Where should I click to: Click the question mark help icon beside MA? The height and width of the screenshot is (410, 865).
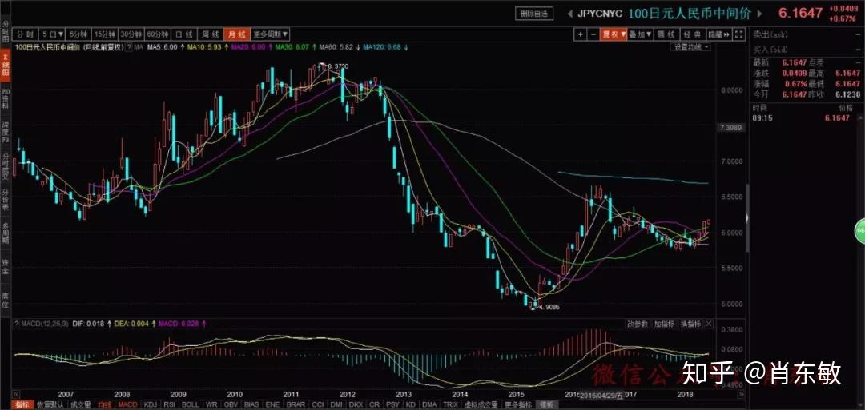pos(128,47)
